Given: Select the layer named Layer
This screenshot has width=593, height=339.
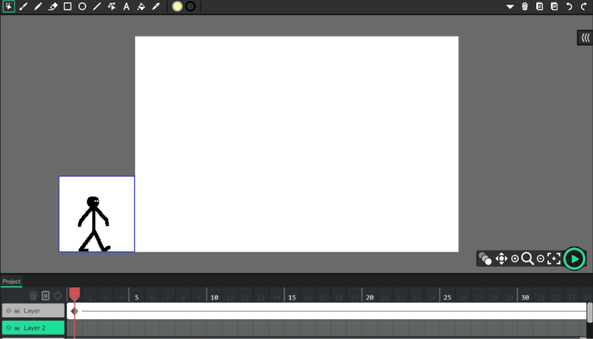Looking at the screenshot, I should (33, 311).
